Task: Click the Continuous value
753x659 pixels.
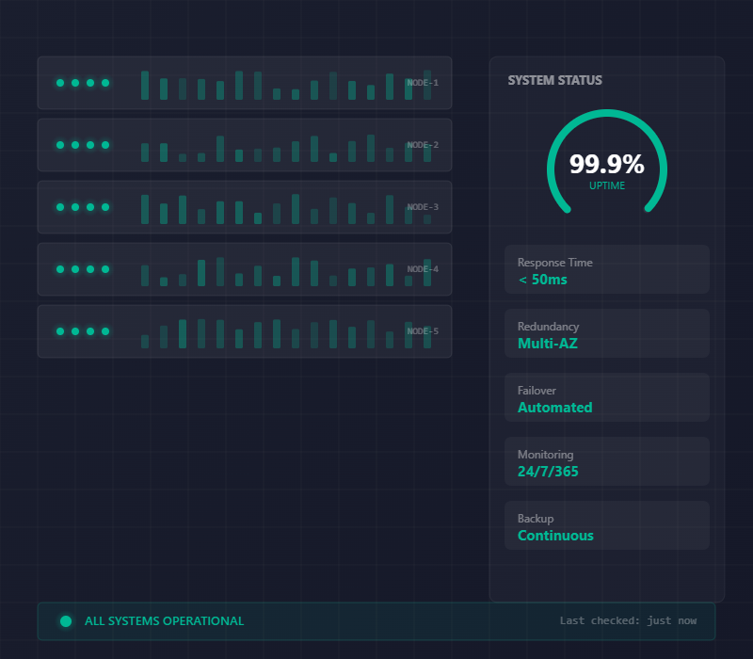Action: point(555,536)
